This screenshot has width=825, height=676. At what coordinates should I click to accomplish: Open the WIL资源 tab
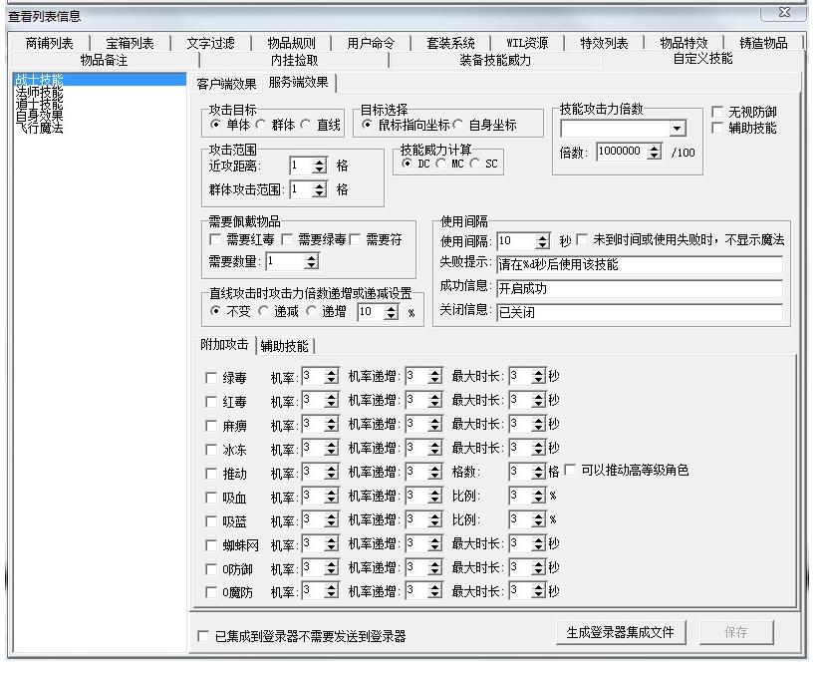[x=527, y=43]
